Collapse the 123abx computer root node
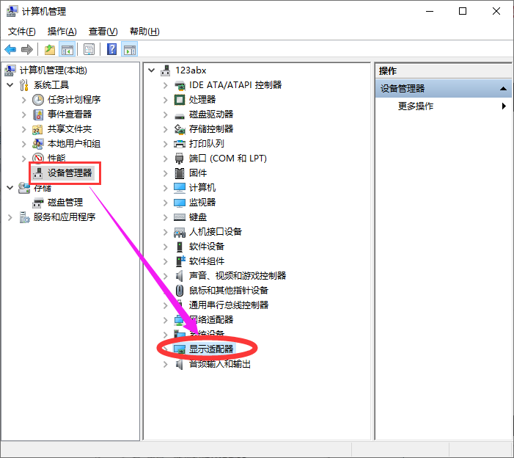The width and height of the screenshot is (514, 458). point(152,70)
